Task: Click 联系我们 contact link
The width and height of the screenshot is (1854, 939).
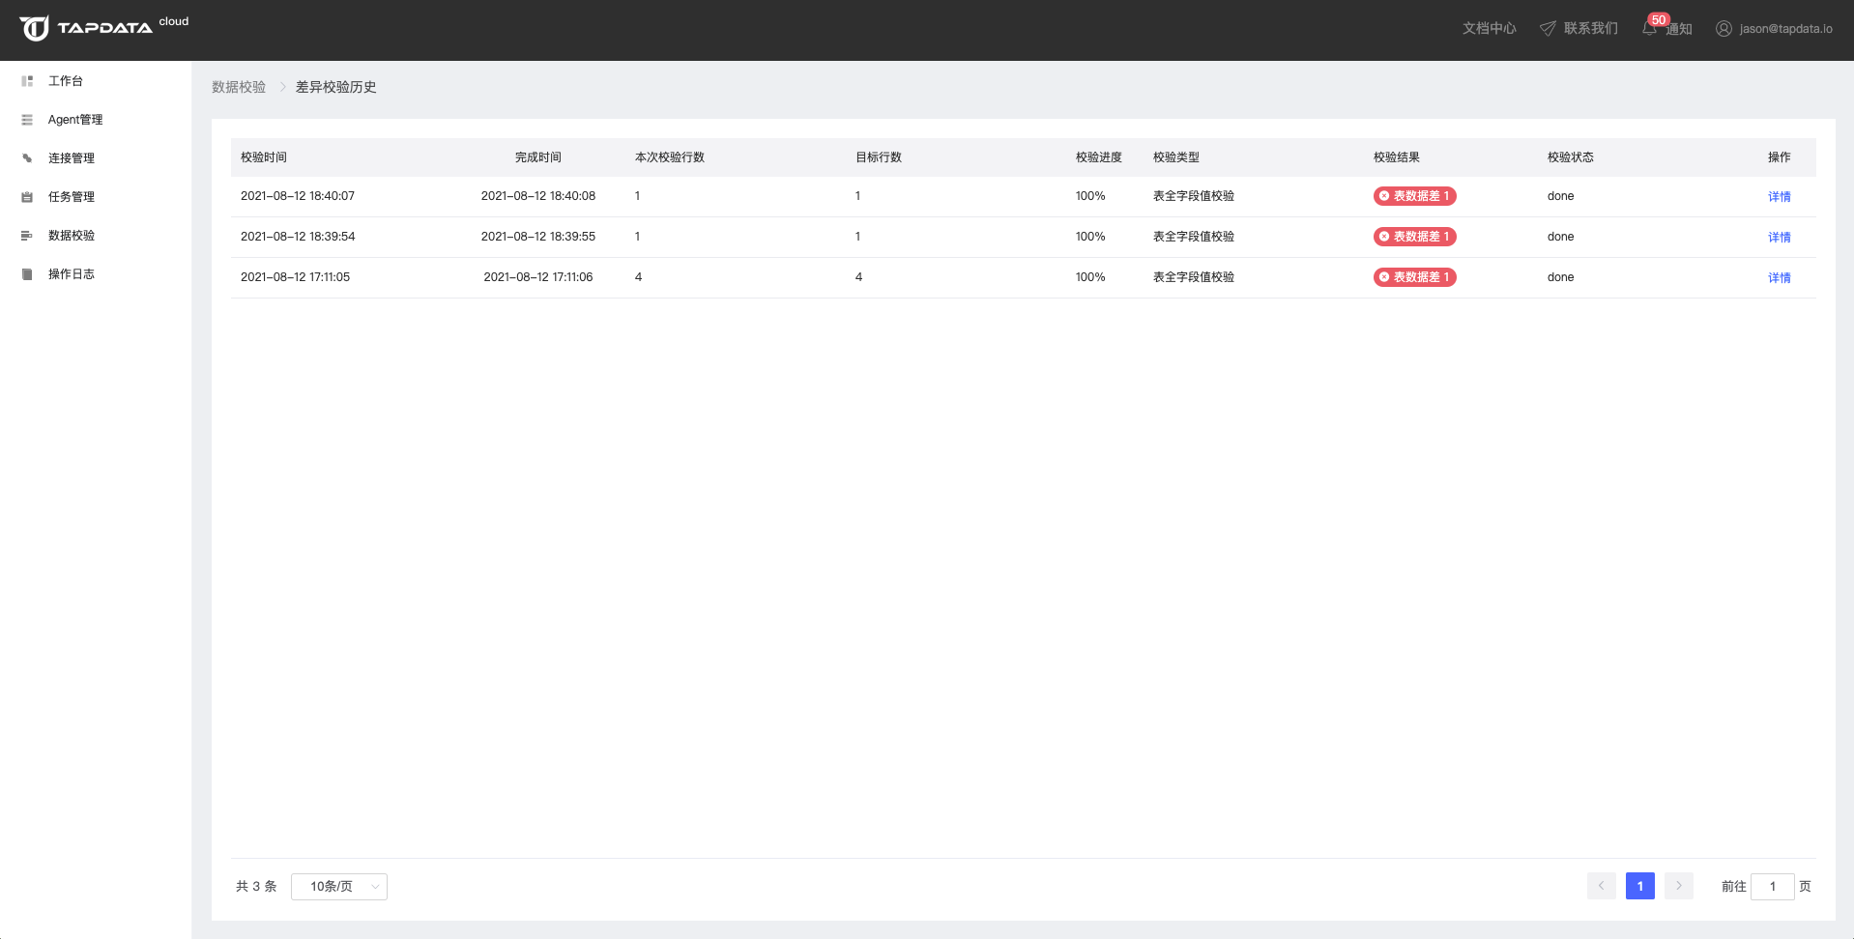Action: tap(1590, 29)
